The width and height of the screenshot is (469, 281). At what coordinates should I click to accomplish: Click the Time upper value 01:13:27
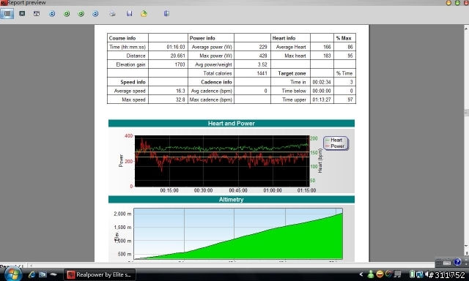point(322,100)
